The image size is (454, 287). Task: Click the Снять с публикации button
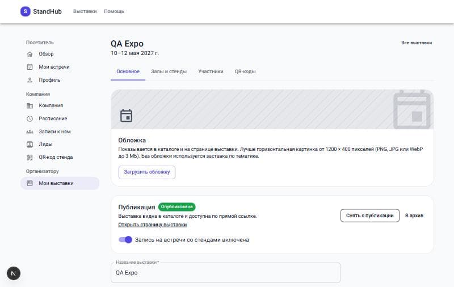point(370,216)
